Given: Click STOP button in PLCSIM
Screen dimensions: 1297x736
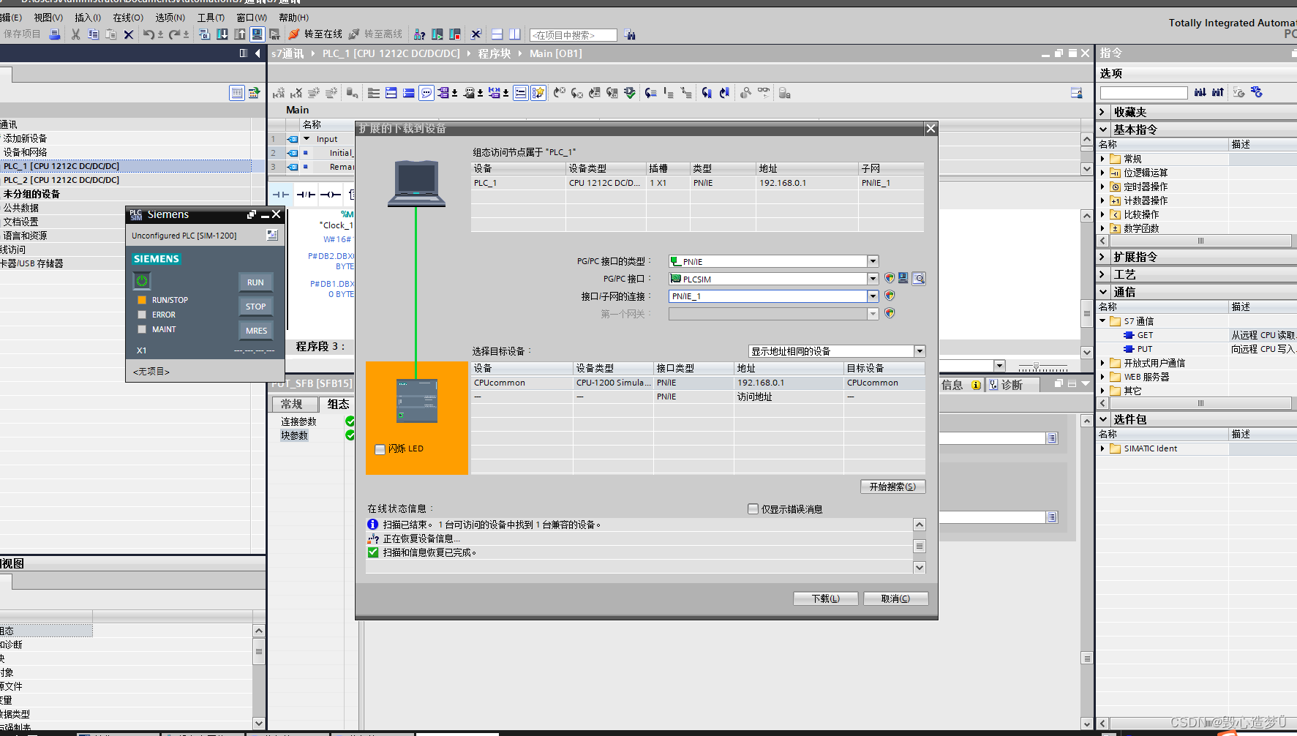Looking at the screenshot, I should tap(255, 307).
